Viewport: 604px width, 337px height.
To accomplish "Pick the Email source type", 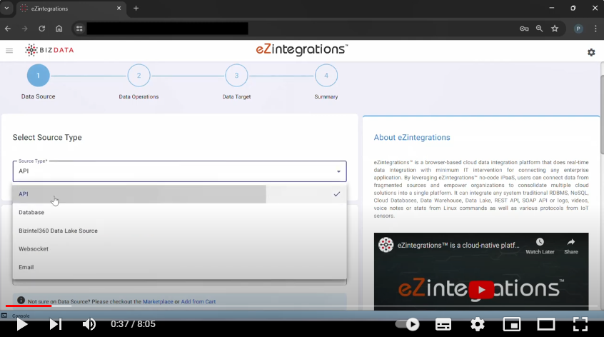I will coord(26,267).
